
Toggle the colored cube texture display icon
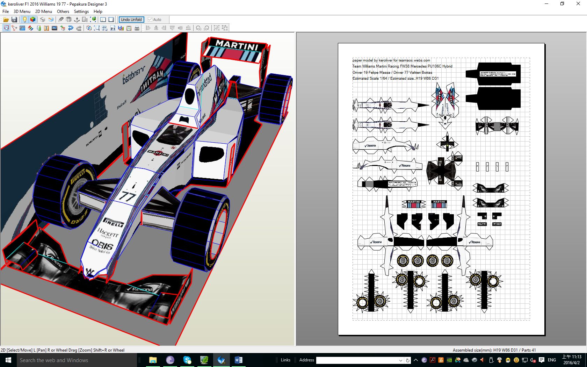(x=33, y=20)
